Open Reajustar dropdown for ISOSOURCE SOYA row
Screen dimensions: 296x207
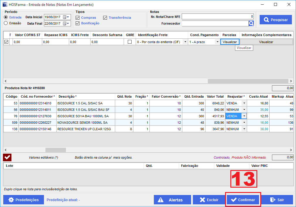(244, 116)
